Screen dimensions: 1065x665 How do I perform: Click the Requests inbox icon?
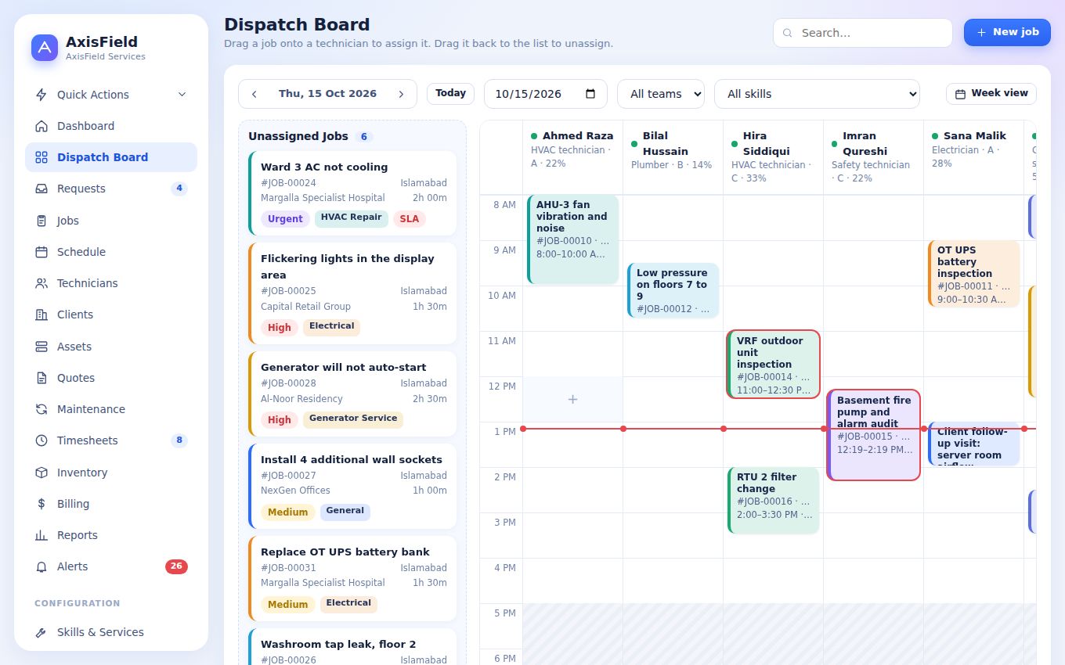coord(42,189)
